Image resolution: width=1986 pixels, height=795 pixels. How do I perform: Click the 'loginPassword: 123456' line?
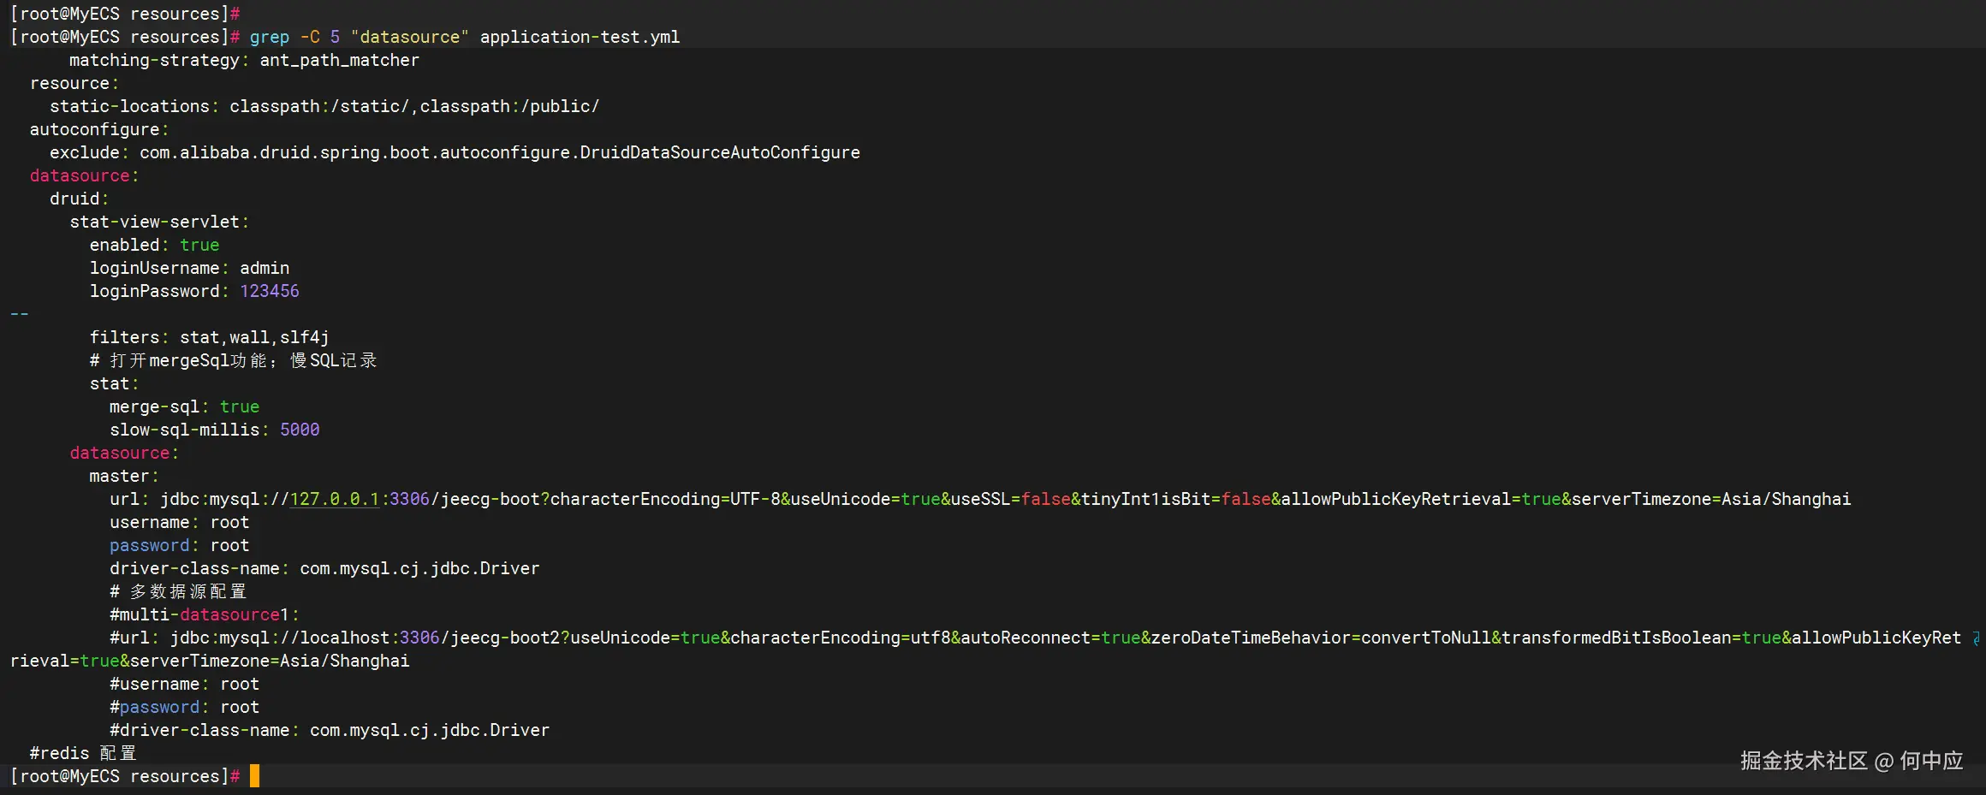pos(194,291)
